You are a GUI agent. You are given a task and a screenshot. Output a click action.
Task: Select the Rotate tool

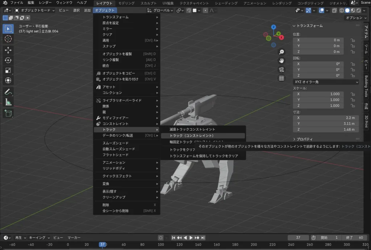(8, 60)
